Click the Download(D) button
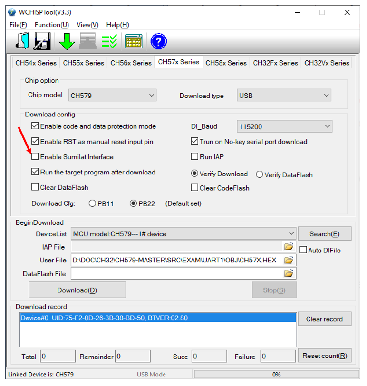Viewport: 367px width, 386px height. 77,290
